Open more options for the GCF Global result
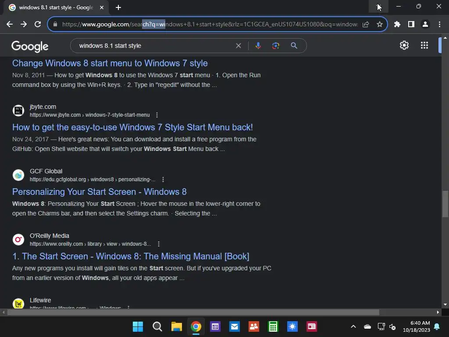Screen dimensions: 449x337 pyautogui.click(x=163, y=179)
